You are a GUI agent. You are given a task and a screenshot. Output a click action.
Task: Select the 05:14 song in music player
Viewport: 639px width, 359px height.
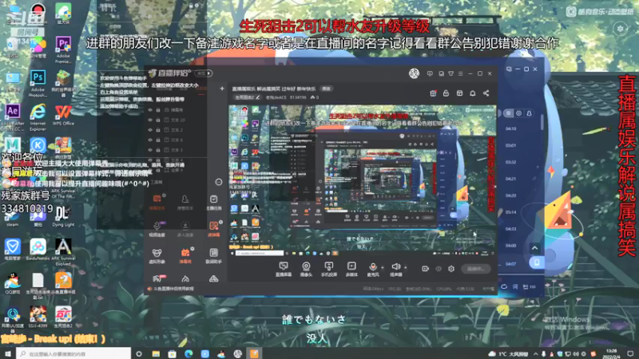coord(510,212)
